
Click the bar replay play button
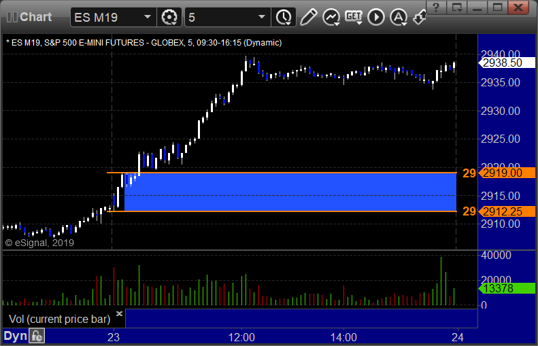pyautogui.click(x=376, y=17)
